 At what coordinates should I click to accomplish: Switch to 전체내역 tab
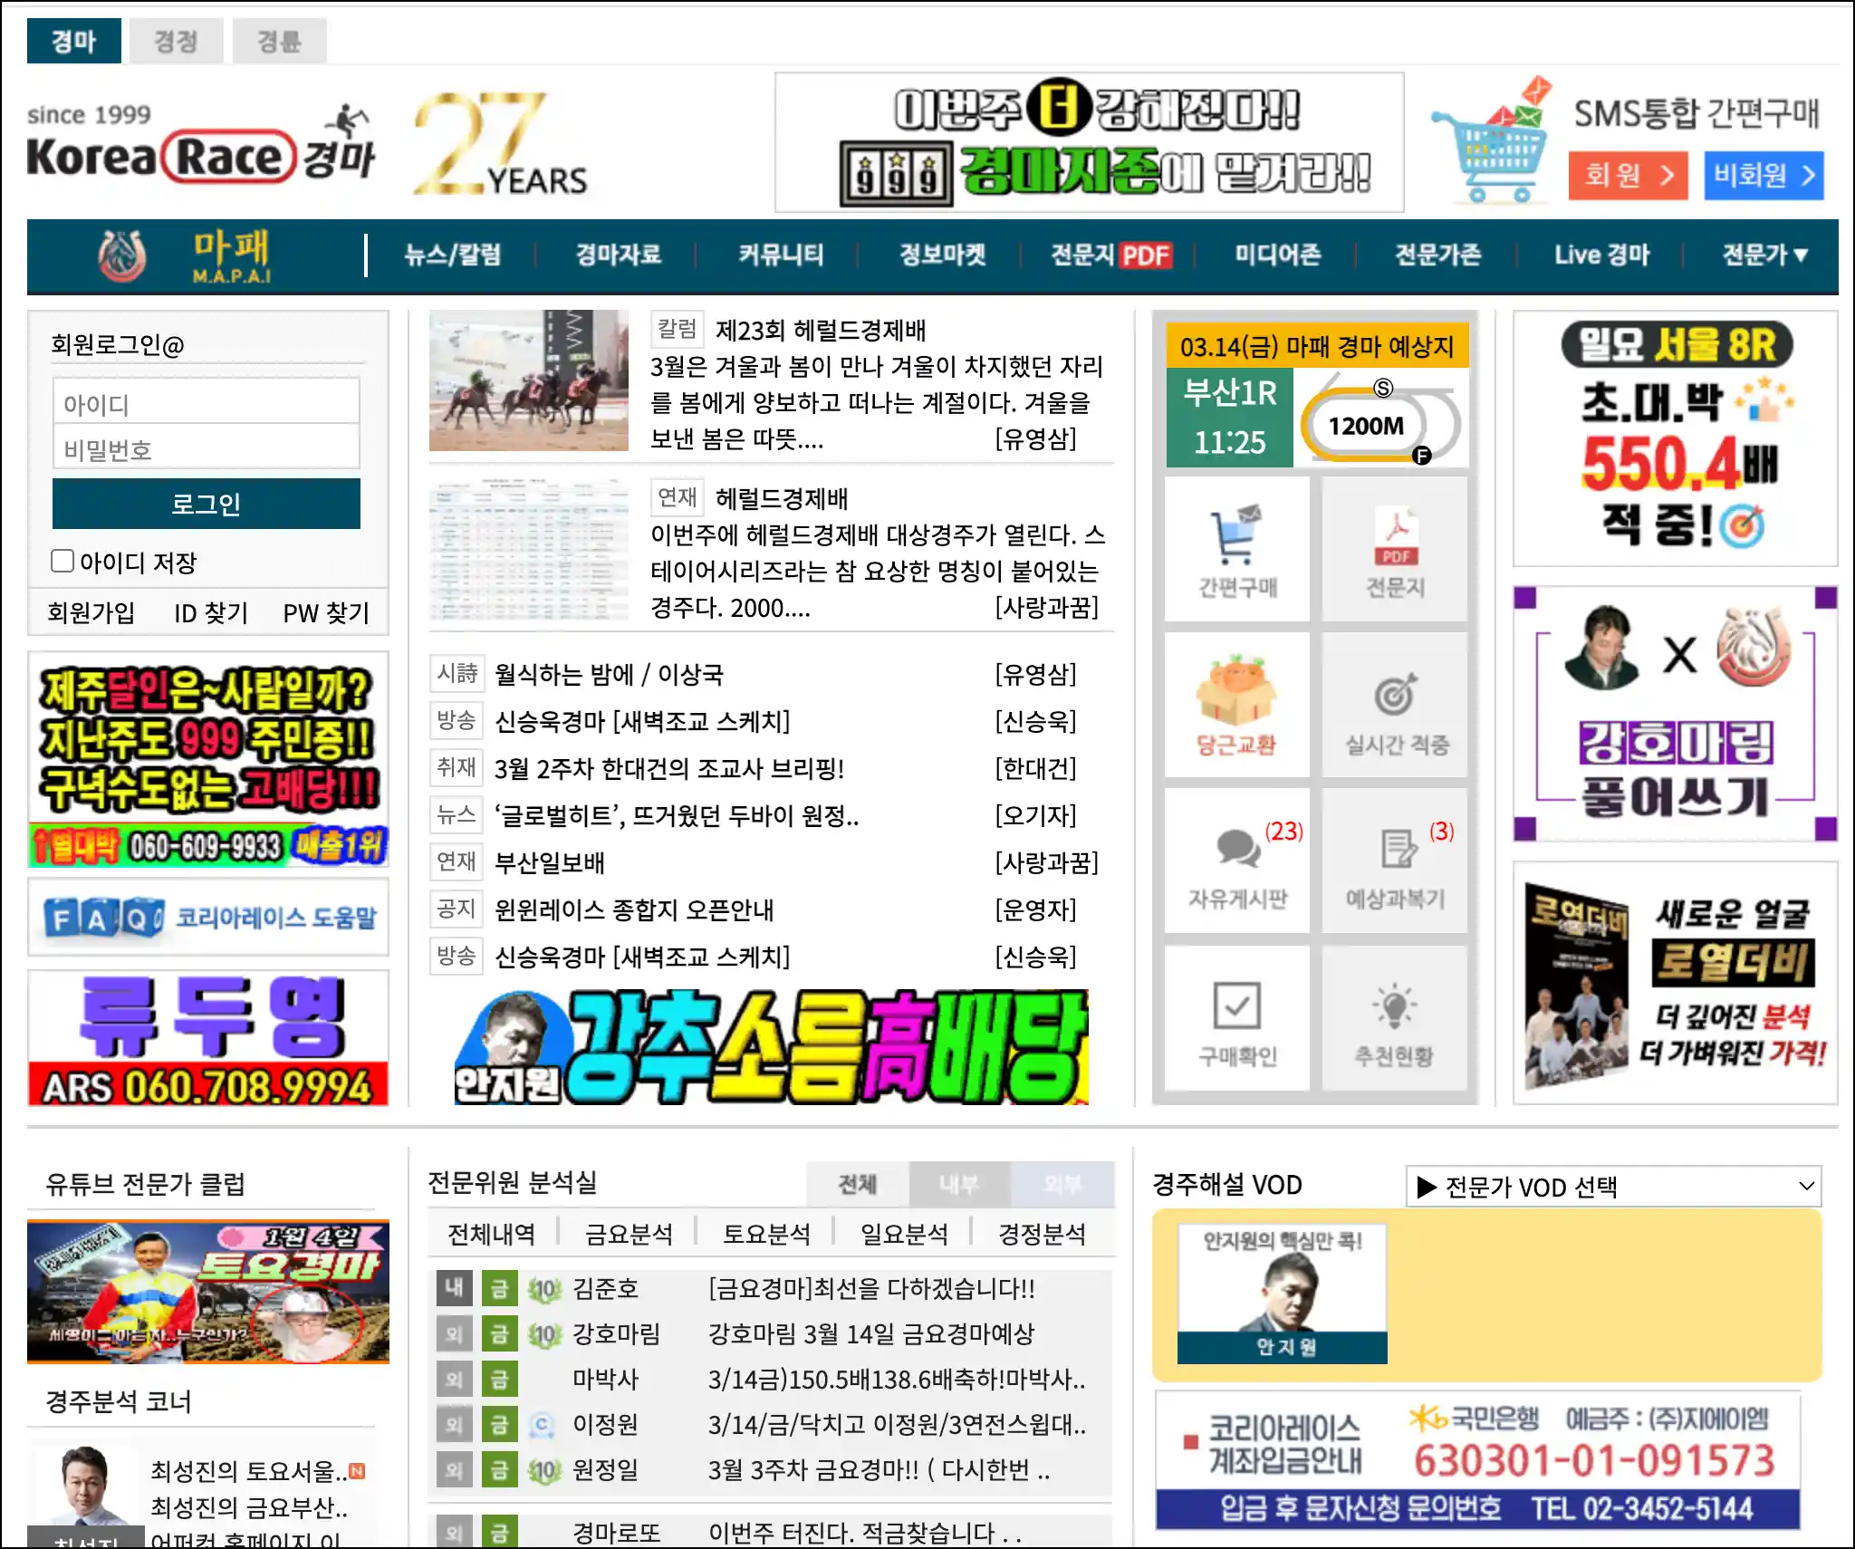[492, 1234]
